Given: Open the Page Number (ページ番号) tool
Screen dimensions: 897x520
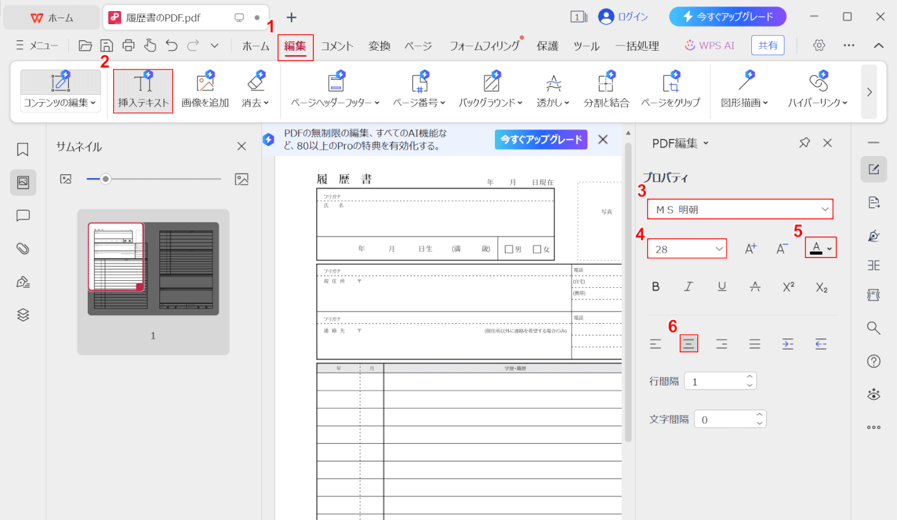Looking at the screenshot, I should [x=420, y=91].
